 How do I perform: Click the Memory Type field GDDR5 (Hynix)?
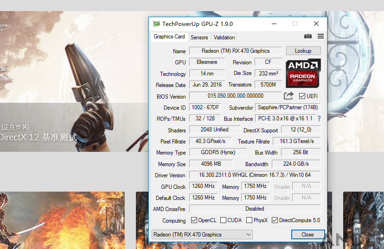pos(218,152)
